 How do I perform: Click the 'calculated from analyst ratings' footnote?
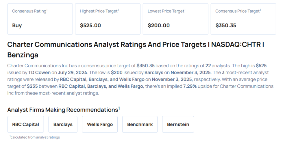coord(35,137)
